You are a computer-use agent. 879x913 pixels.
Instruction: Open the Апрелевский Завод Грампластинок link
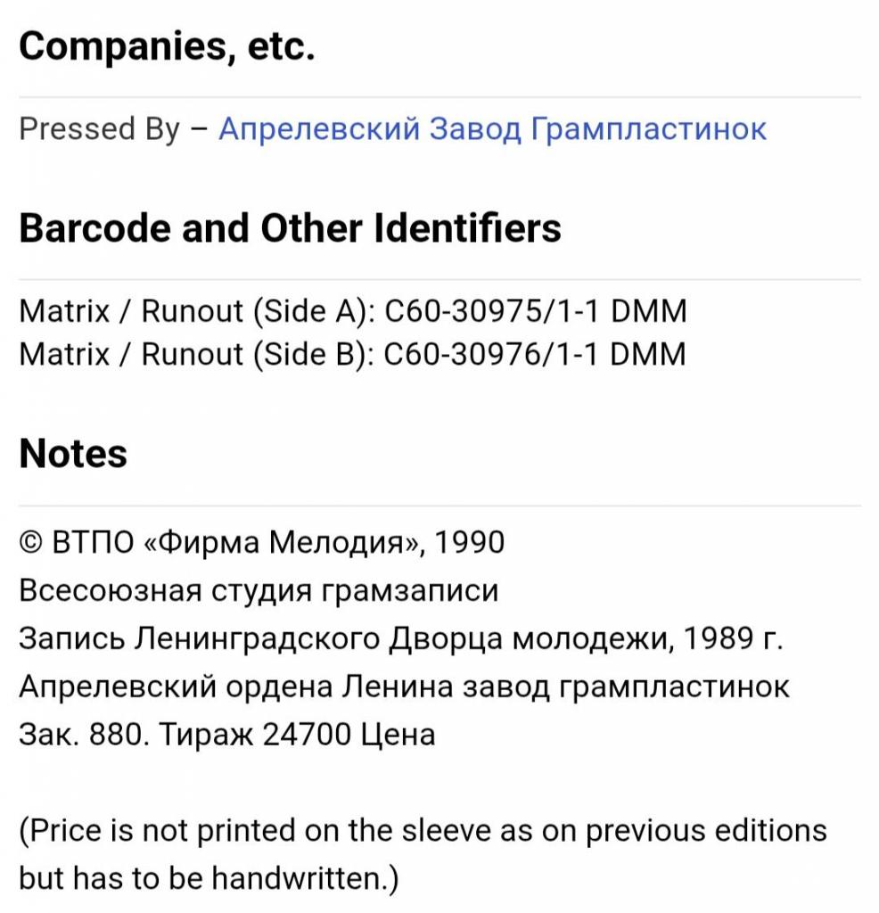pos(492,128)
